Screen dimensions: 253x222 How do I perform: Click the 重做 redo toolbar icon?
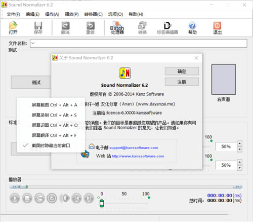coord(91,28)
